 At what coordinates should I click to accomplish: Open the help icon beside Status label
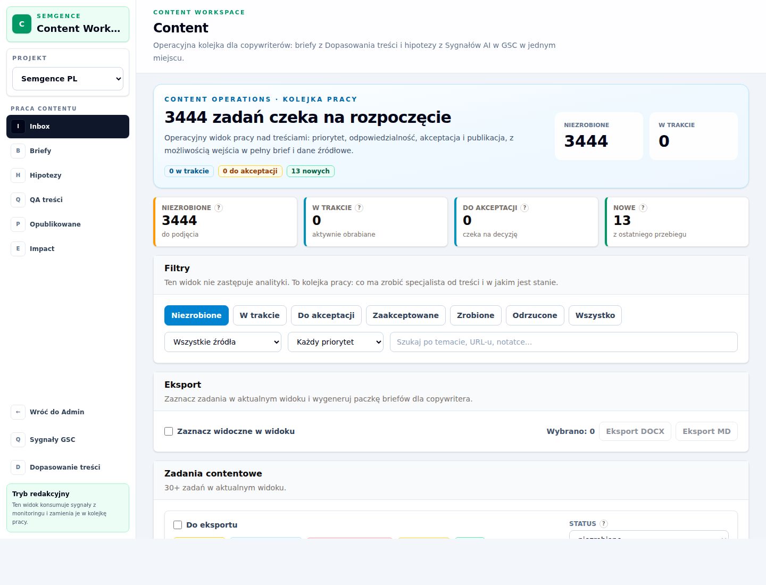click(604, 524)
